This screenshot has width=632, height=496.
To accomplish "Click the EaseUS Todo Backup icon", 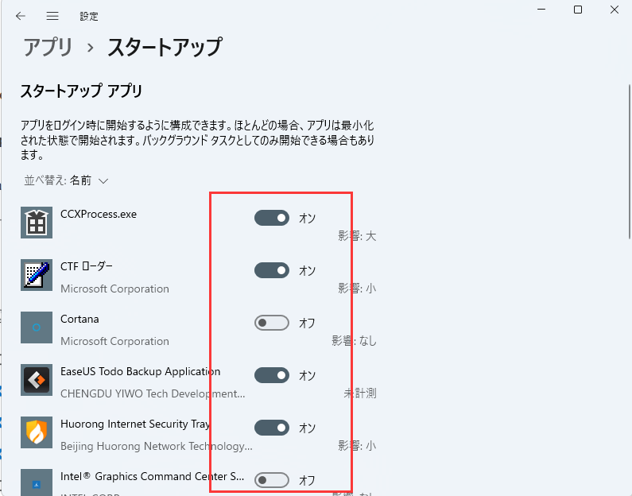I will click(37, 380).
